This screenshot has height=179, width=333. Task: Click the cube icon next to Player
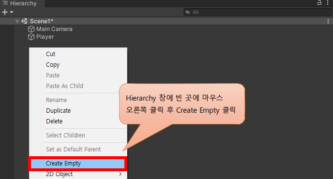[31, 37]
